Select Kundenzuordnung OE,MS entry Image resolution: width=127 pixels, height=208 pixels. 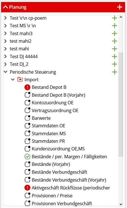point(58,149)
